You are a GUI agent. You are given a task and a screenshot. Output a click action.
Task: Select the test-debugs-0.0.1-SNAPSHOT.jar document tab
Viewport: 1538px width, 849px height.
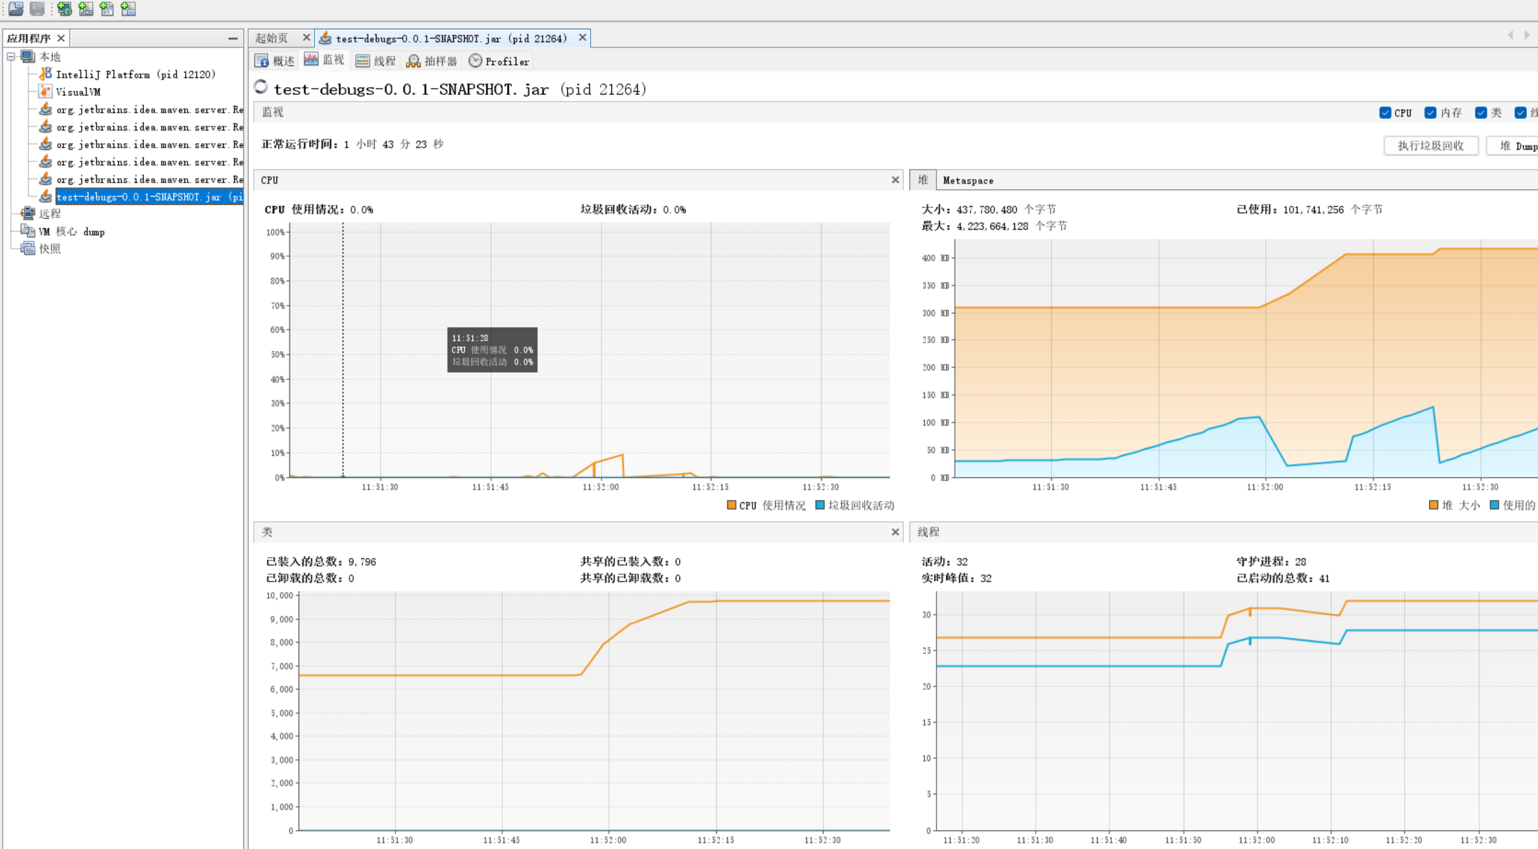[451, 38]
